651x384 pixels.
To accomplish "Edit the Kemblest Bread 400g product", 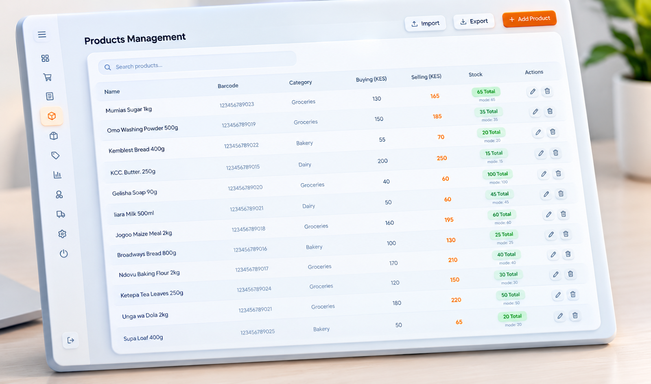I will [538, 132].
